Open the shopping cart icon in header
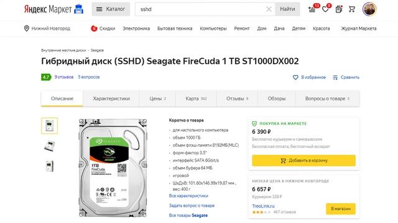398x223 pixels. pos(352,9)
